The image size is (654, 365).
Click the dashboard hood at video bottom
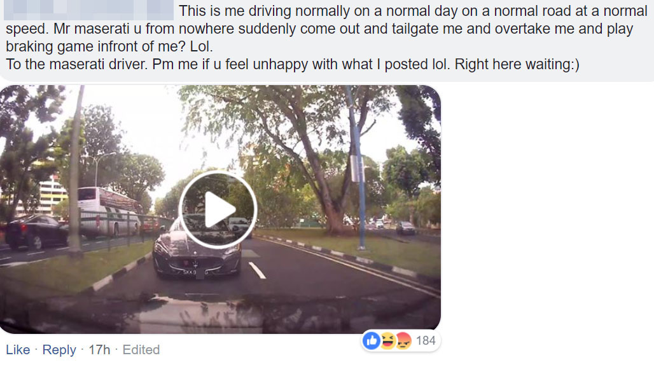pos(223,314)
